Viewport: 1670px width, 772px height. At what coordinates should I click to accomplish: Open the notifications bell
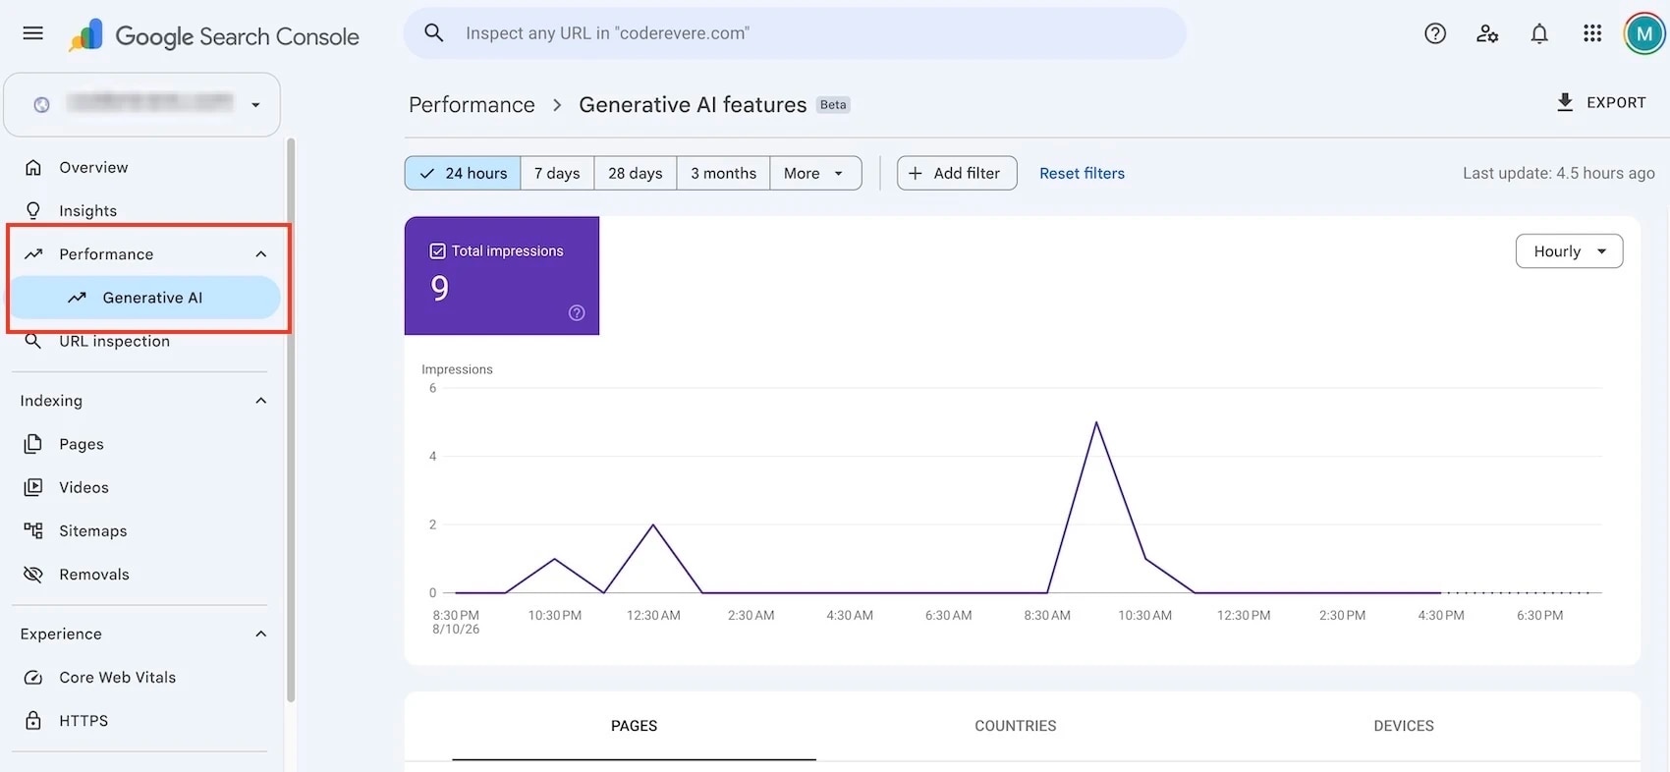[x=1539, y=34]
